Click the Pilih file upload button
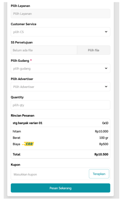The width and height of the screenshot is (122, 201). click(93, 50)
